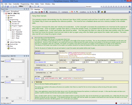The height and width of the screenshot is (105, 132).
Task: Click the Delete Step red X icon
Action: point(42,12)
